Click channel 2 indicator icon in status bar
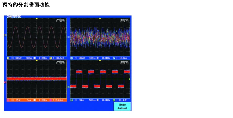This screenshot has width=233, height=118. tap(72, 58)
